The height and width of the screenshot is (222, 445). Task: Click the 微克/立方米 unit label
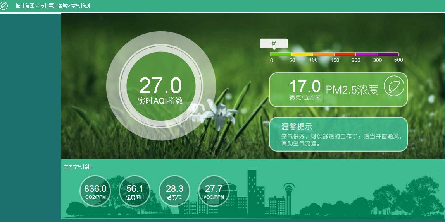tap(305, 98)
